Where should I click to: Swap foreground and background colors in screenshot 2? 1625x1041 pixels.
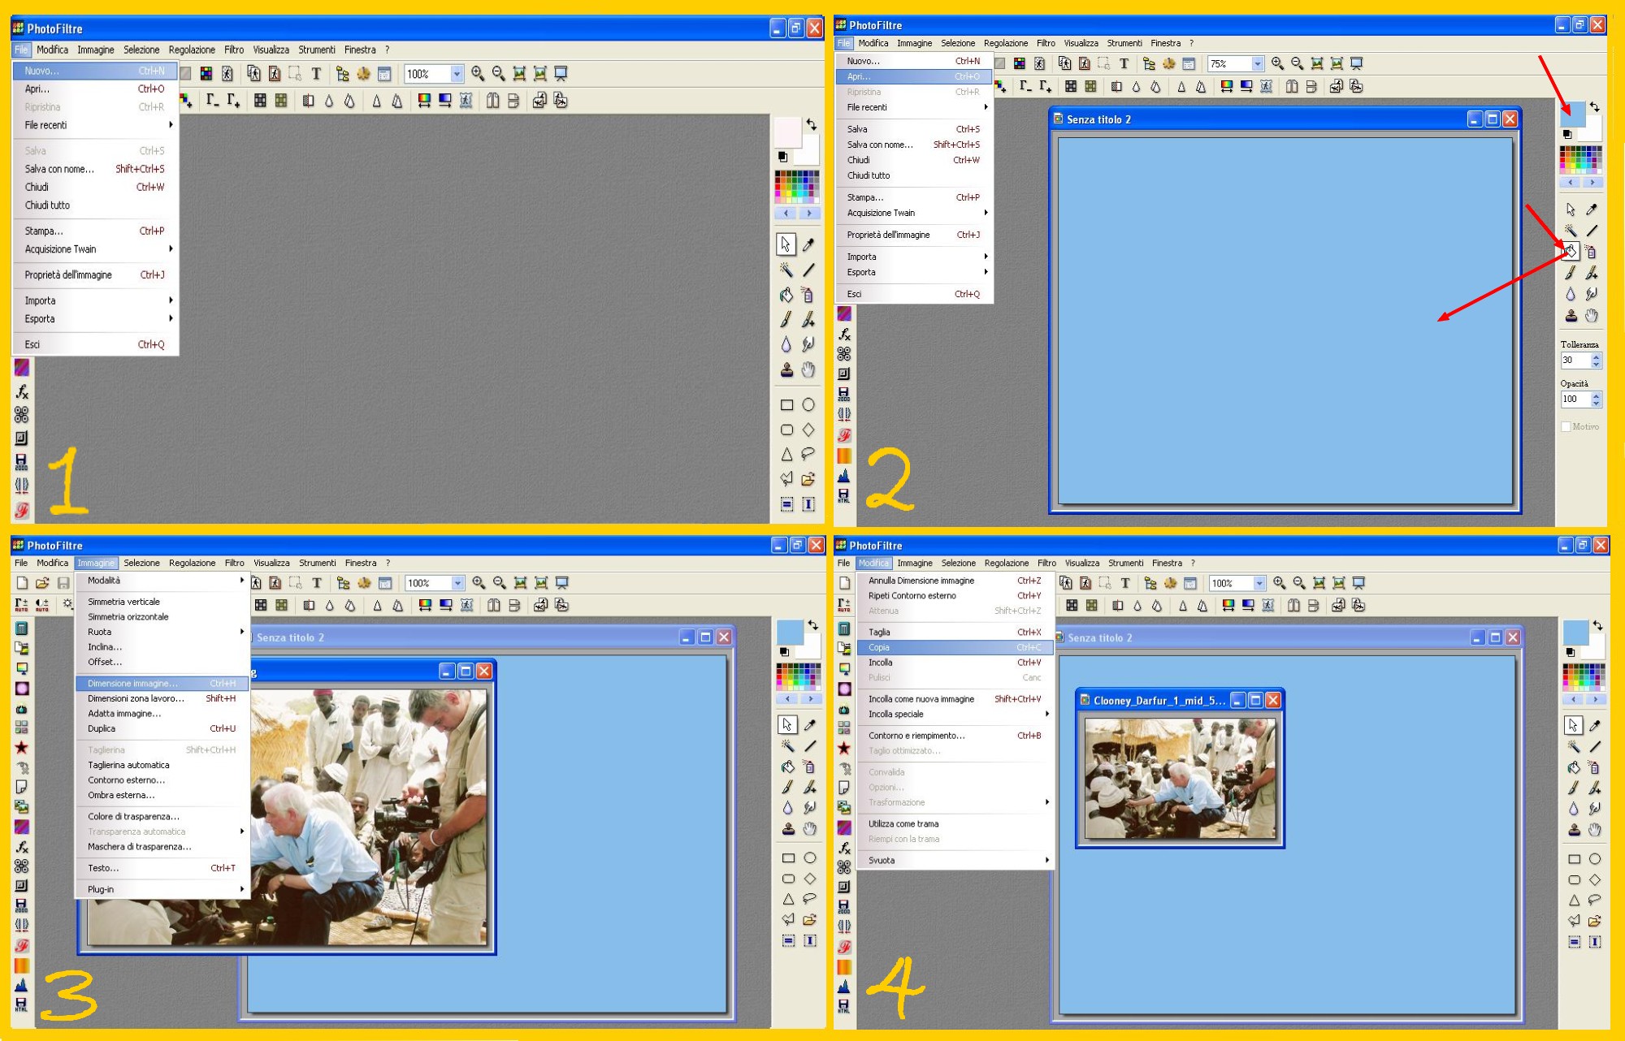tap(1595, 106)
